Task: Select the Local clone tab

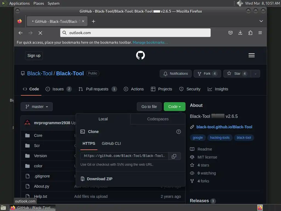Action: [x=103, y=119]
